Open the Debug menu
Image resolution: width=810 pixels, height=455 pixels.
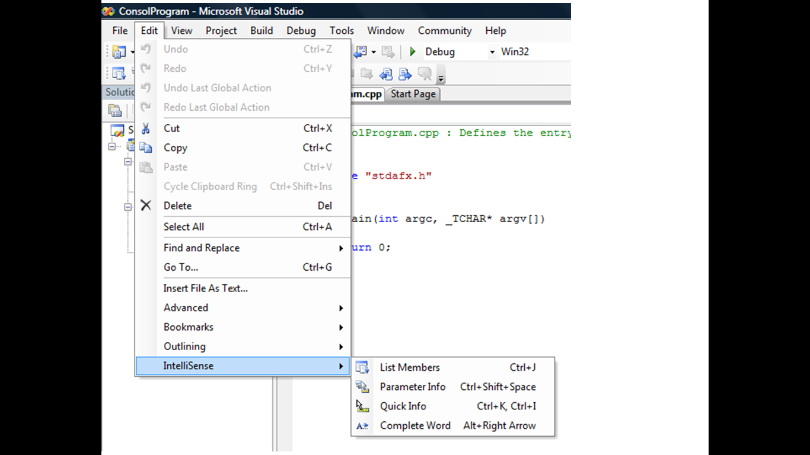tap(301, 31)
